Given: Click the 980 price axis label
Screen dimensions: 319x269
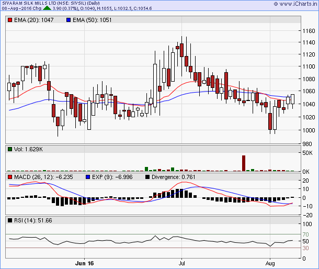Looking at the screenshot, I should coord(307,144).
